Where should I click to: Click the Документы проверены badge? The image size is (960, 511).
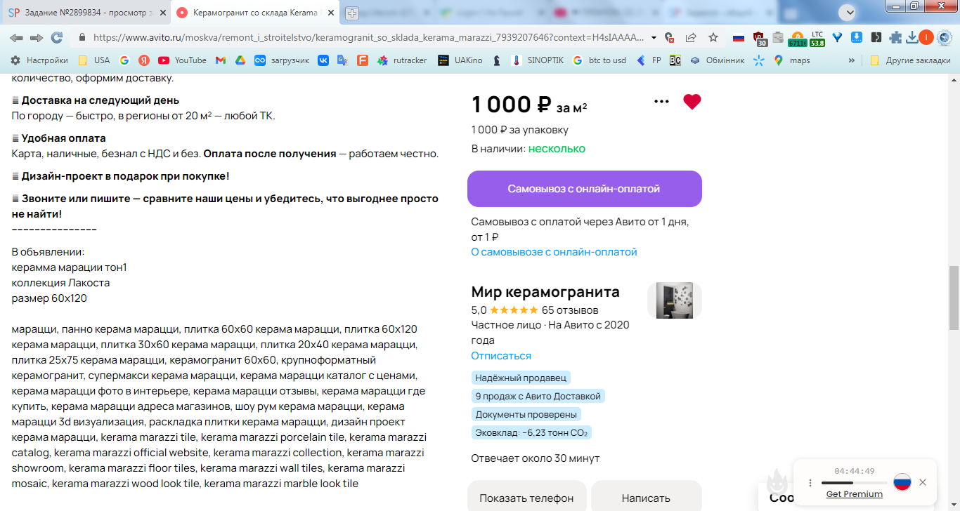click(x=526, y=414)
